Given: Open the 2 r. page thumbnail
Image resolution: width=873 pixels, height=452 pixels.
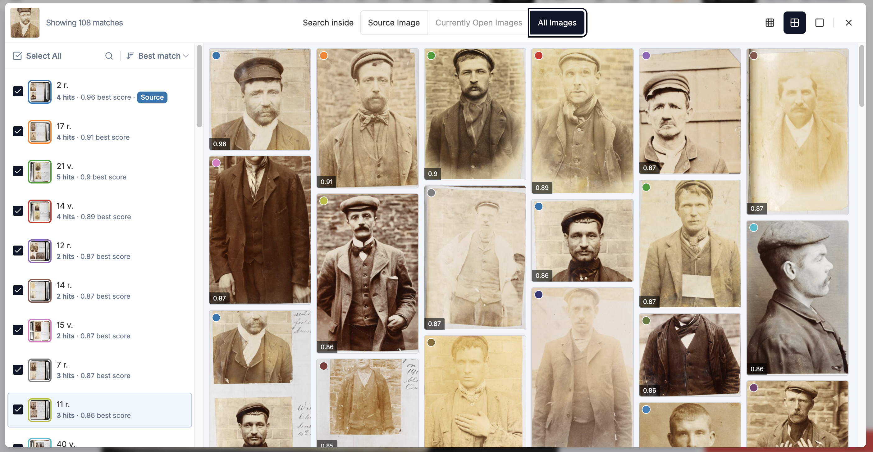Looking at the screenshot, I should click(40, 92).
